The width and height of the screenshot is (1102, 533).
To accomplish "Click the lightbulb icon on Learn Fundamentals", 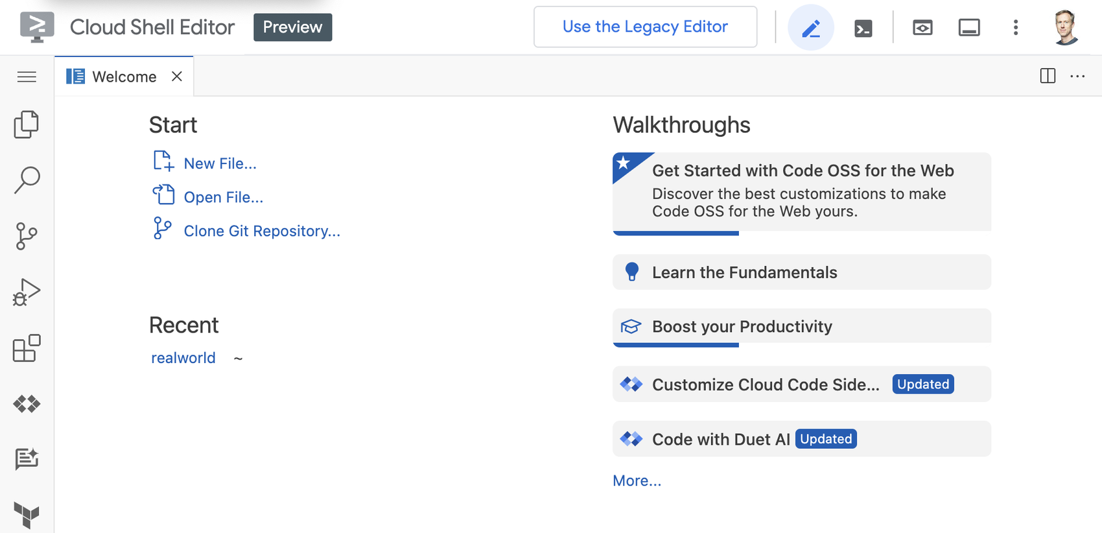I will [x=631, y=272].
